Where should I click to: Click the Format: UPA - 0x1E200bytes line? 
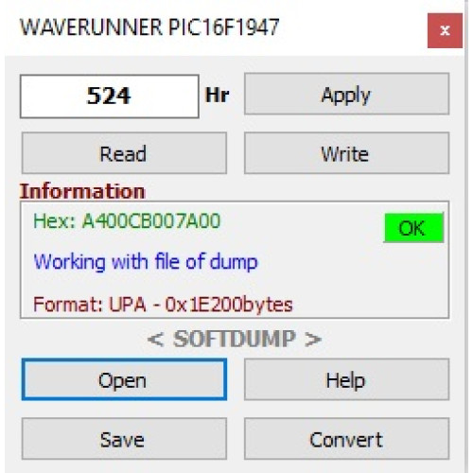163,305
